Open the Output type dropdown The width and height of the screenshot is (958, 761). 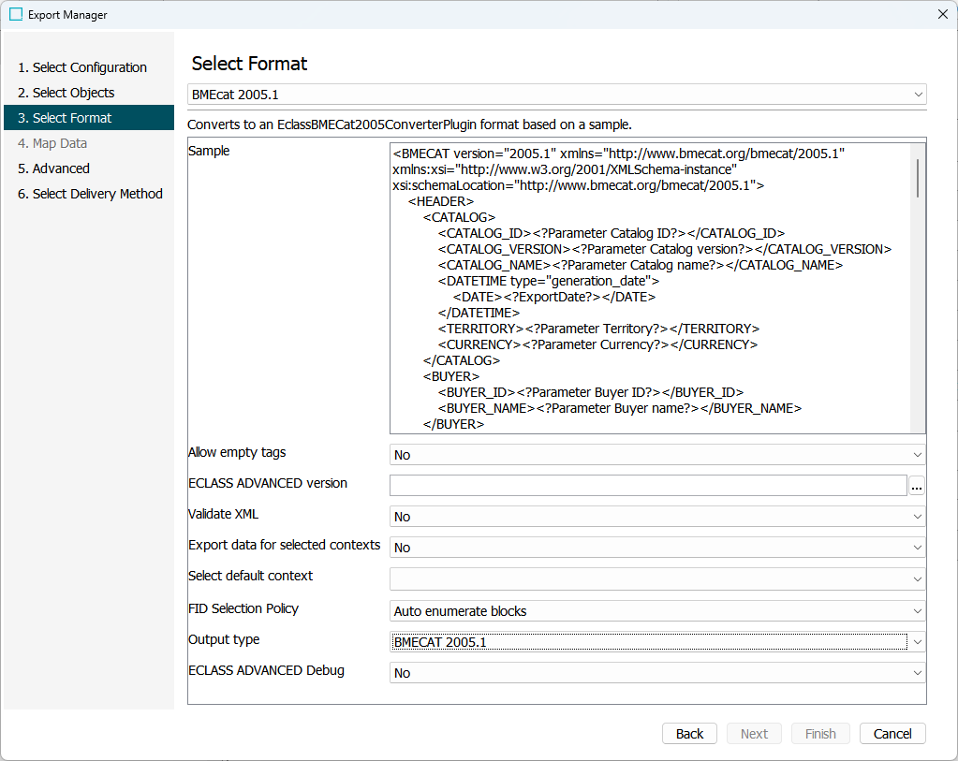coord(656,641)
